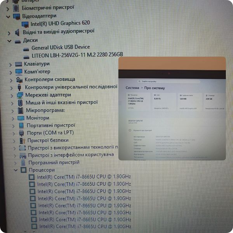Click the Комп'ютер monitor icon
The image size is (233, 233).
pos(19,72)
